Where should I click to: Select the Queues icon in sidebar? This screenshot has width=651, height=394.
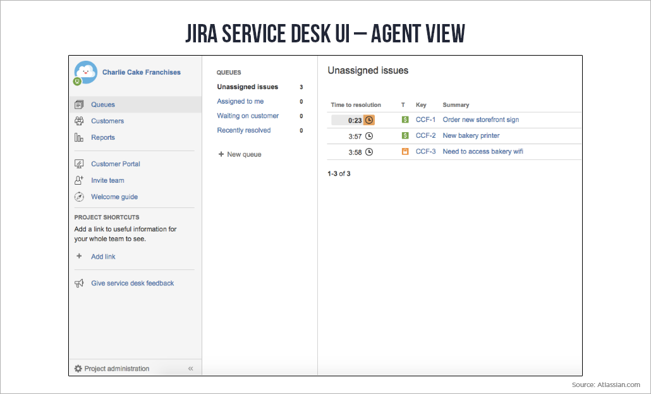pos(80,104)
